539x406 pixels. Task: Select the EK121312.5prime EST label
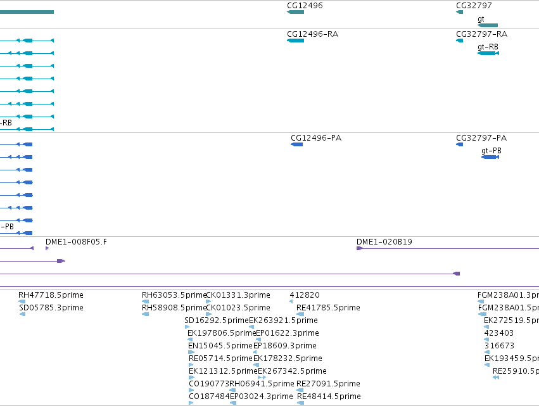pyautogui.click(x=223, y=371)
